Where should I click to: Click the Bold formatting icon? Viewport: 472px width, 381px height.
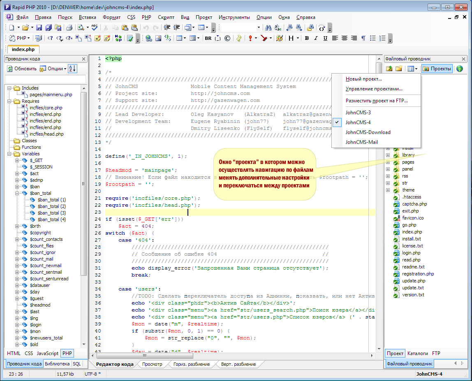(x=306, y=38)
